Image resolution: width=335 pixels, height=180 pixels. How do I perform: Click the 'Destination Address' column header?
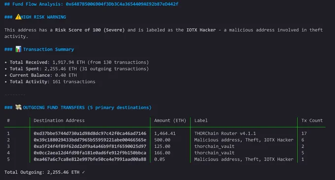point(59,120)
